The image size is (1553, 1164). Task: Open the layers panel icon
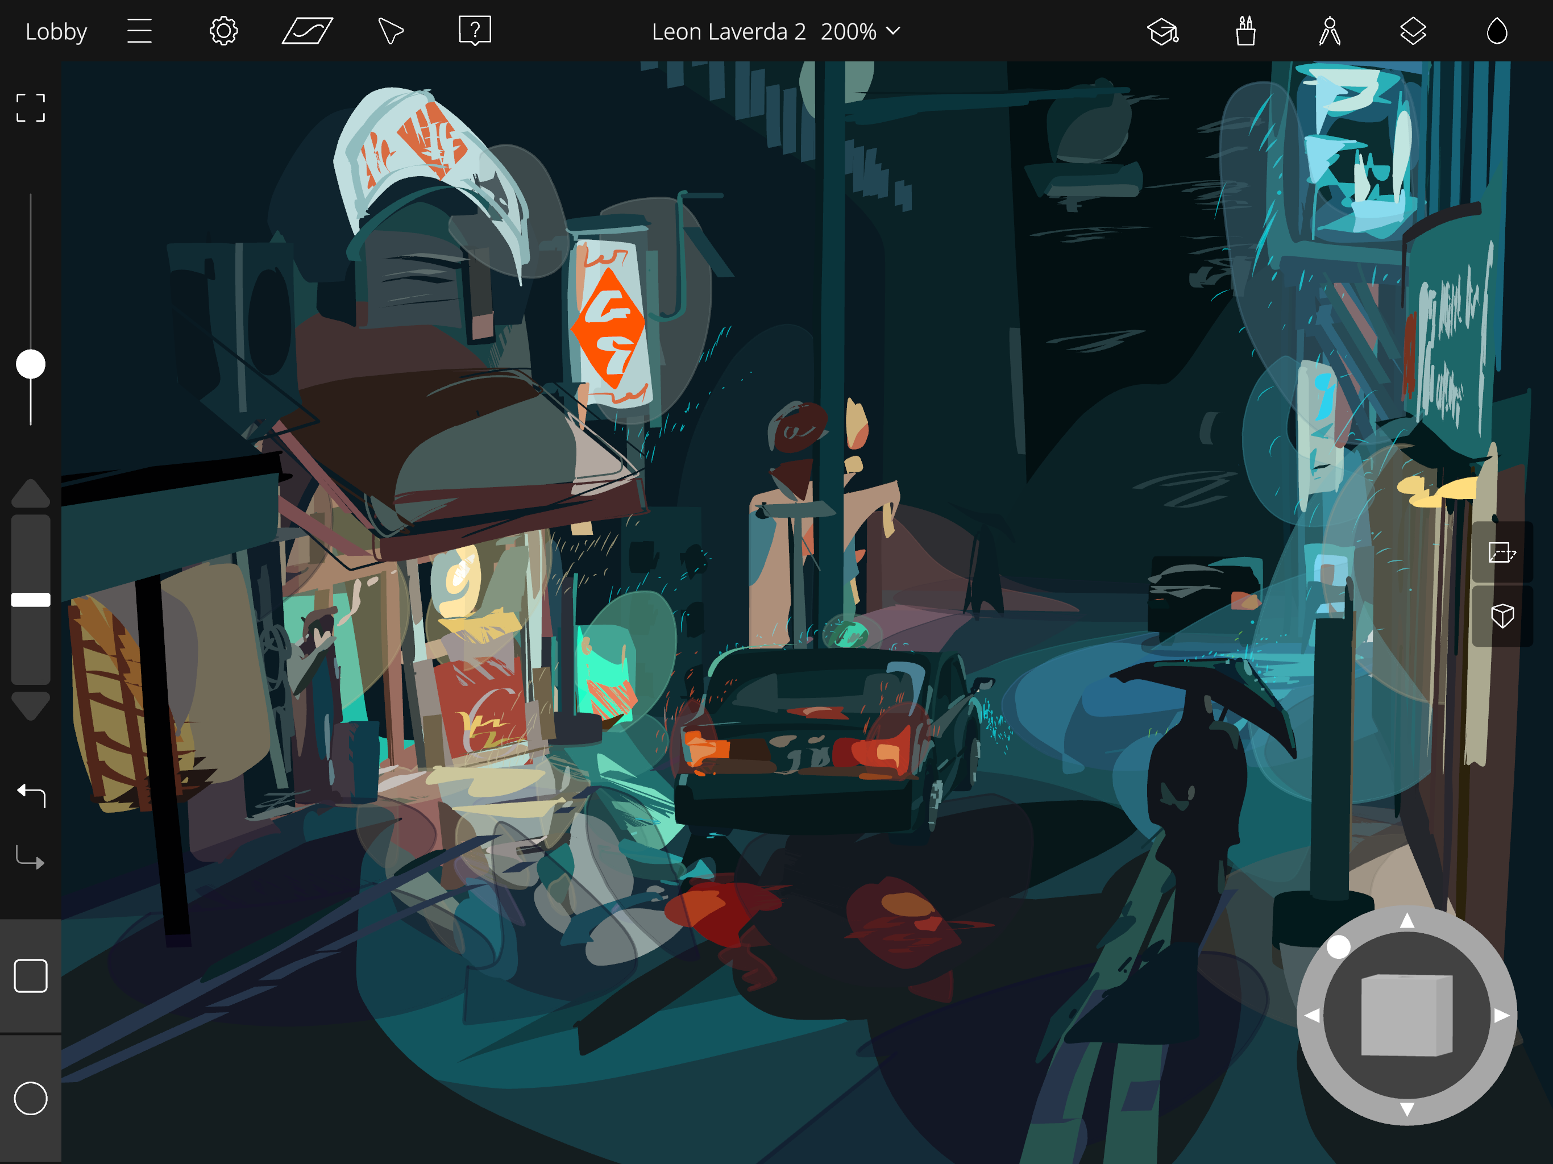pos(1413,32)
